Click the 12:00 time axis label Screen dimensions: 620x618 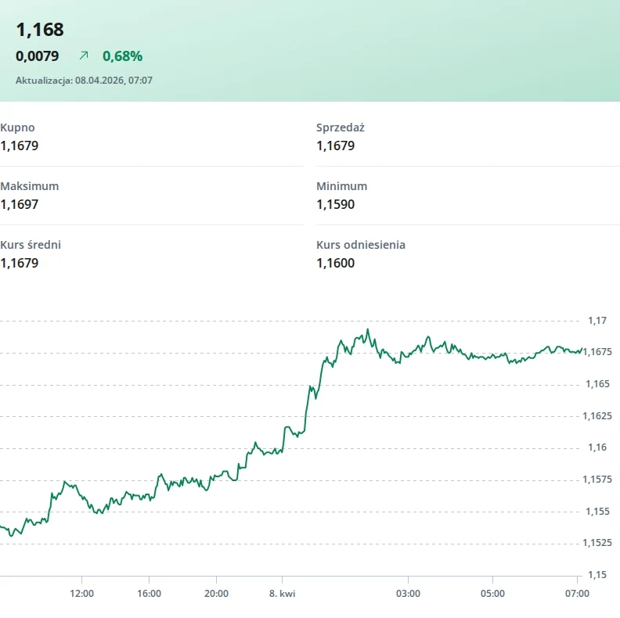81,594
